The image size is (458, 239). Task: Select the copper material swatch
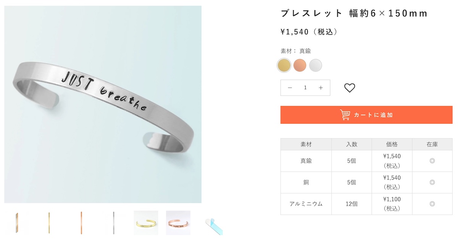pos(300,65)
